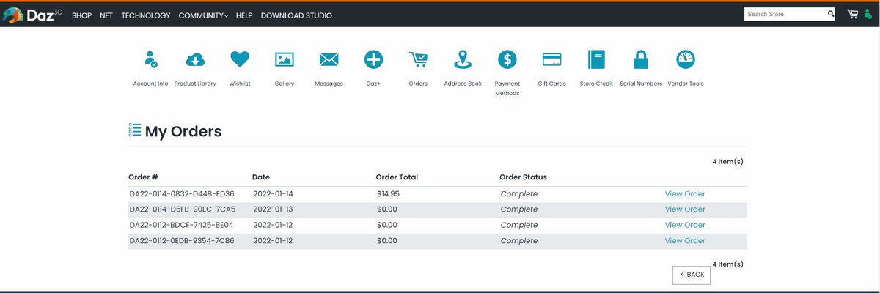Click the $14.95 order total

(x=388, y=194)
